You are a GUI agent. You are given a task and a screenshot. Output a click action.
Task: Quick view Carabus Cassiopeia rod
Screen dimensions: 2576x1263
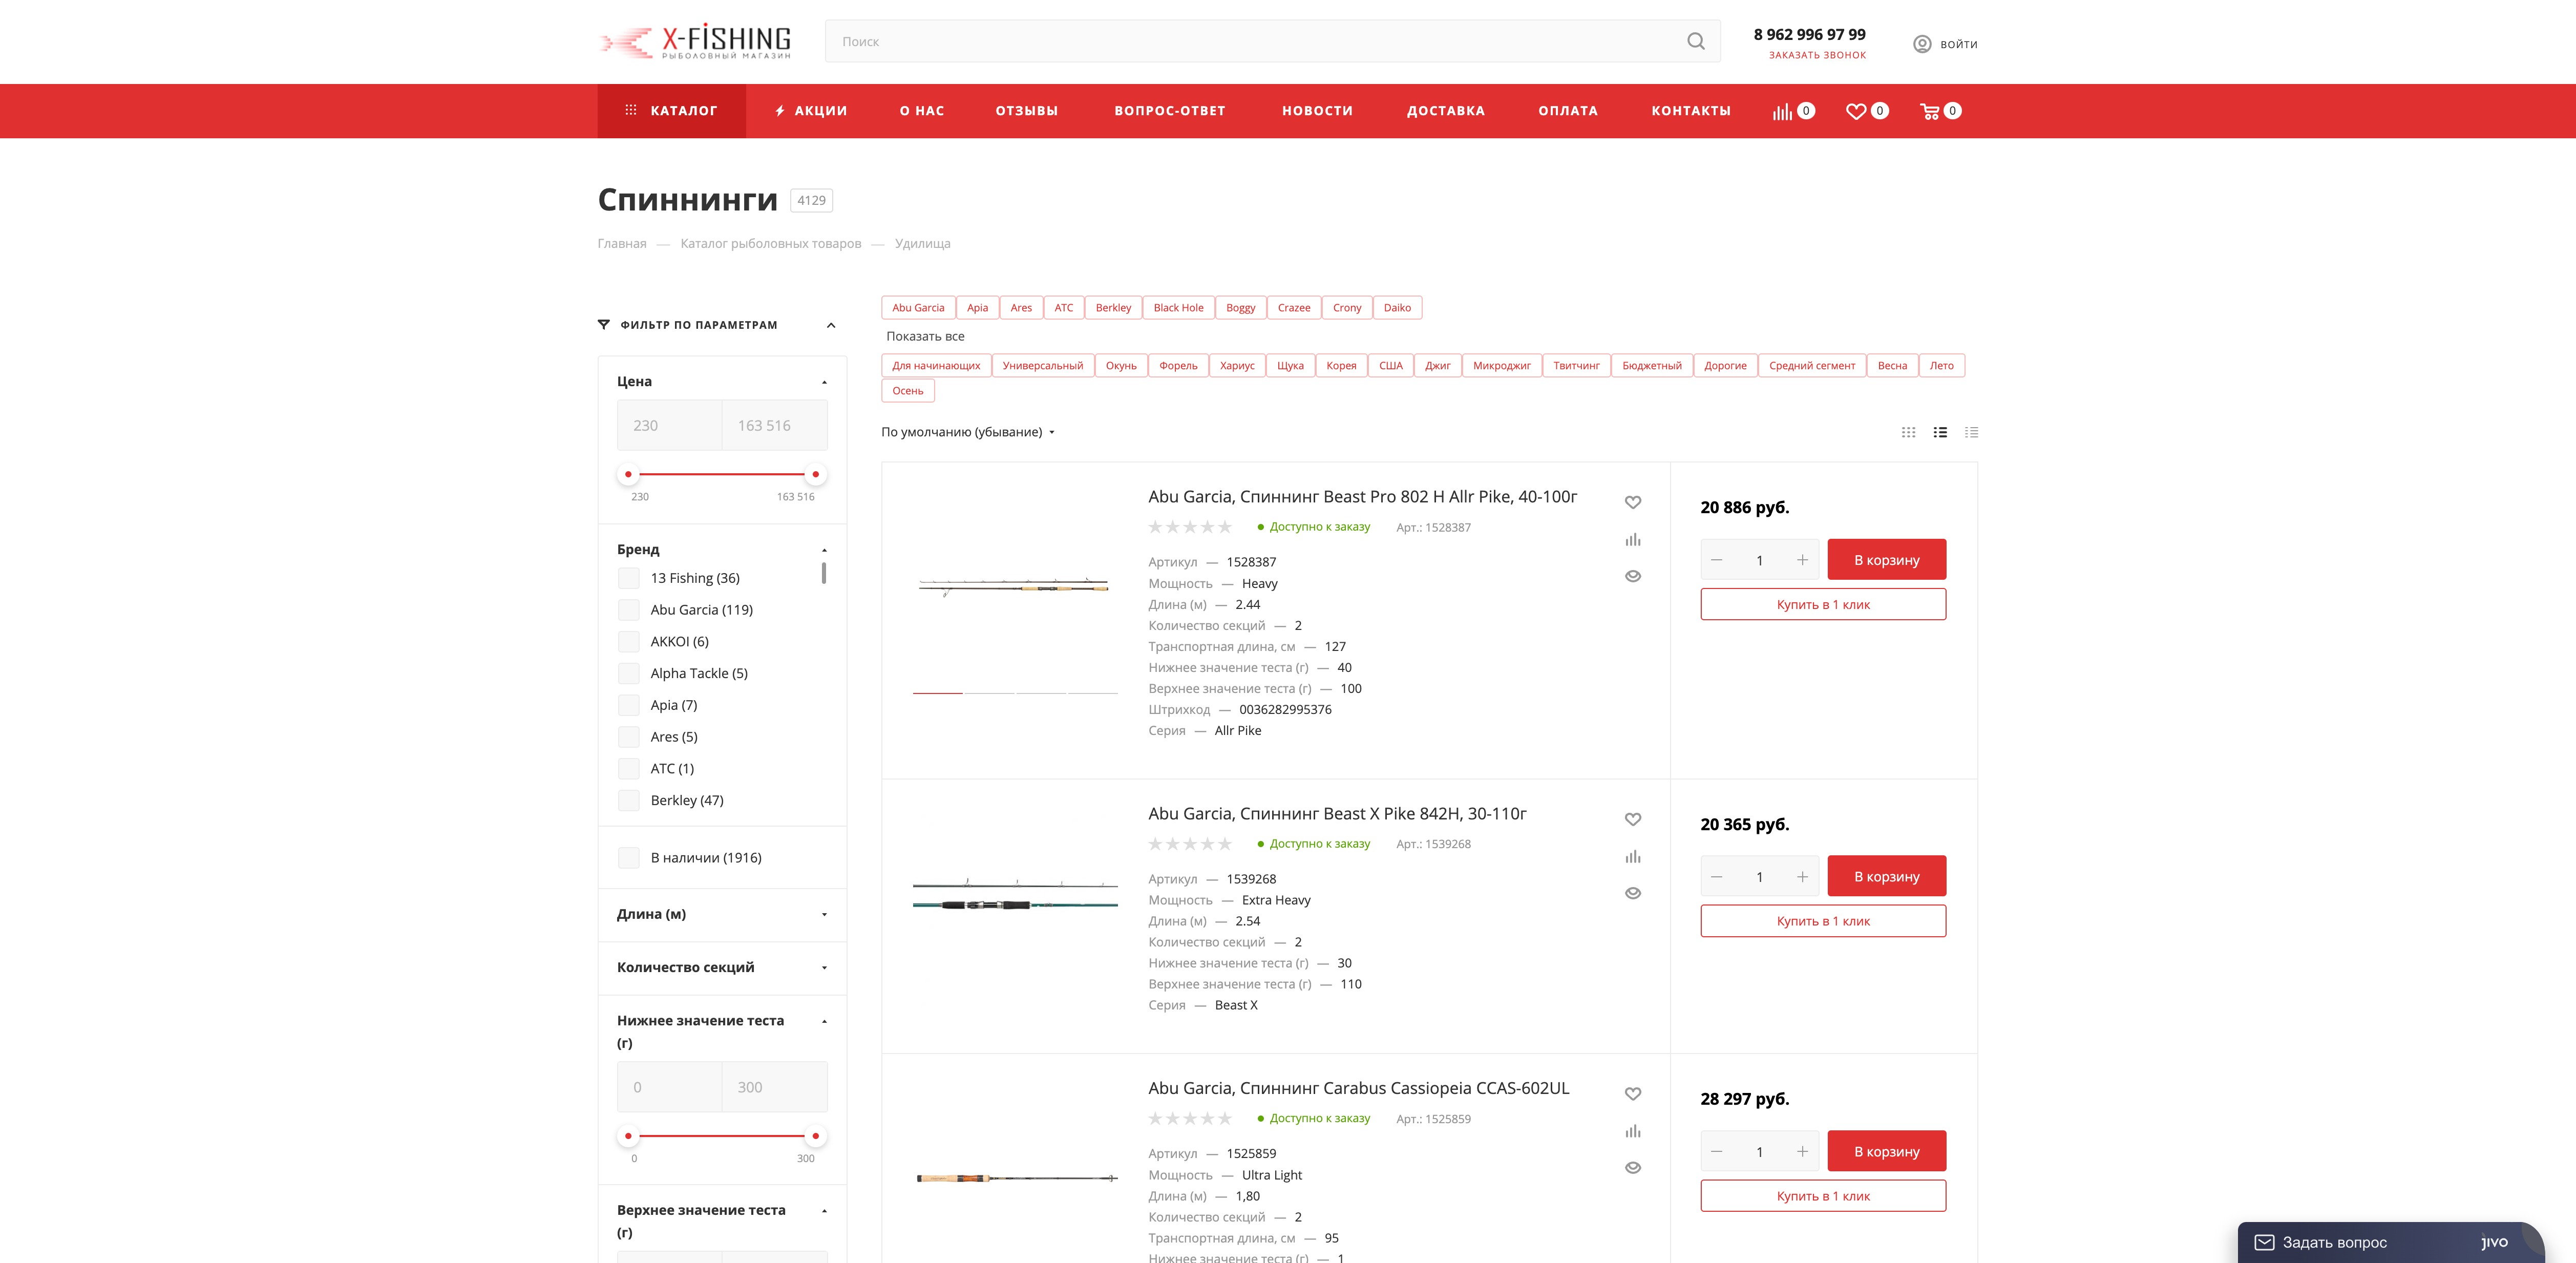point(1632,1168)
